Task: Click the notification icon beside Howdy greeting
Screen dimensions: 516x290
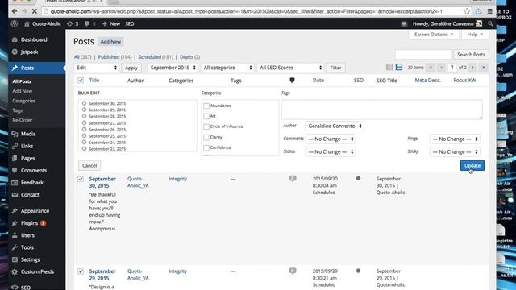Action: tap(404, 23)
